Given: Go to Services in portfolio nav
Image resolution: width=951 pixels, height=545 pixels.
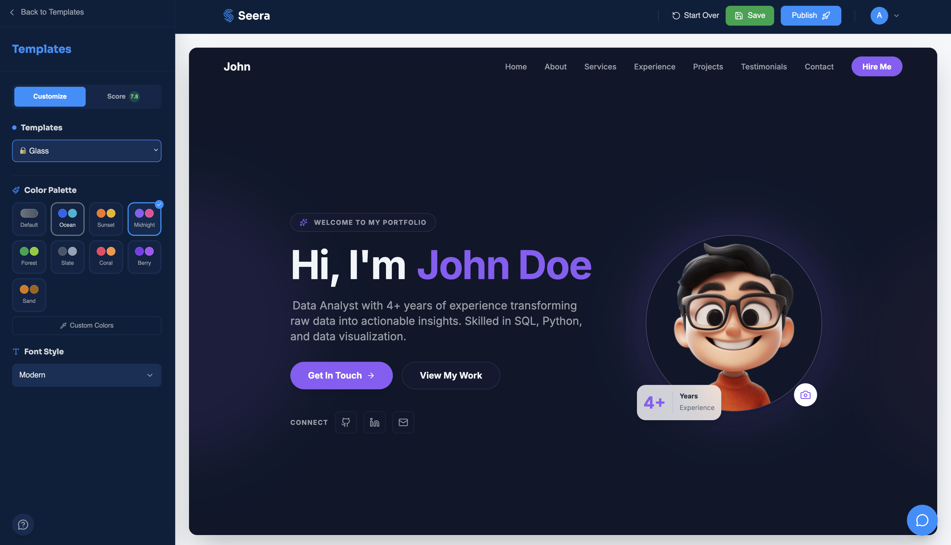Looking at the screenshot, I should pos(600,67).
